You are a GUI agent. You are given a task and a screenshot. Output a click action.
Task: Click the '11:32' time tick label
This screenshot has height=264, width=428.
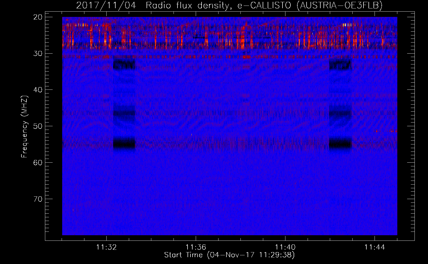pos(106,247)
